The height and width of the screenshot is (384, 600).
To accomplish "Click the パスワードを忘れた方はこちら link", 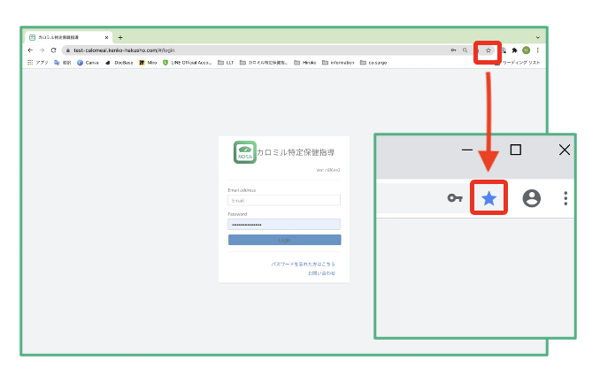I will pos(303,265).
